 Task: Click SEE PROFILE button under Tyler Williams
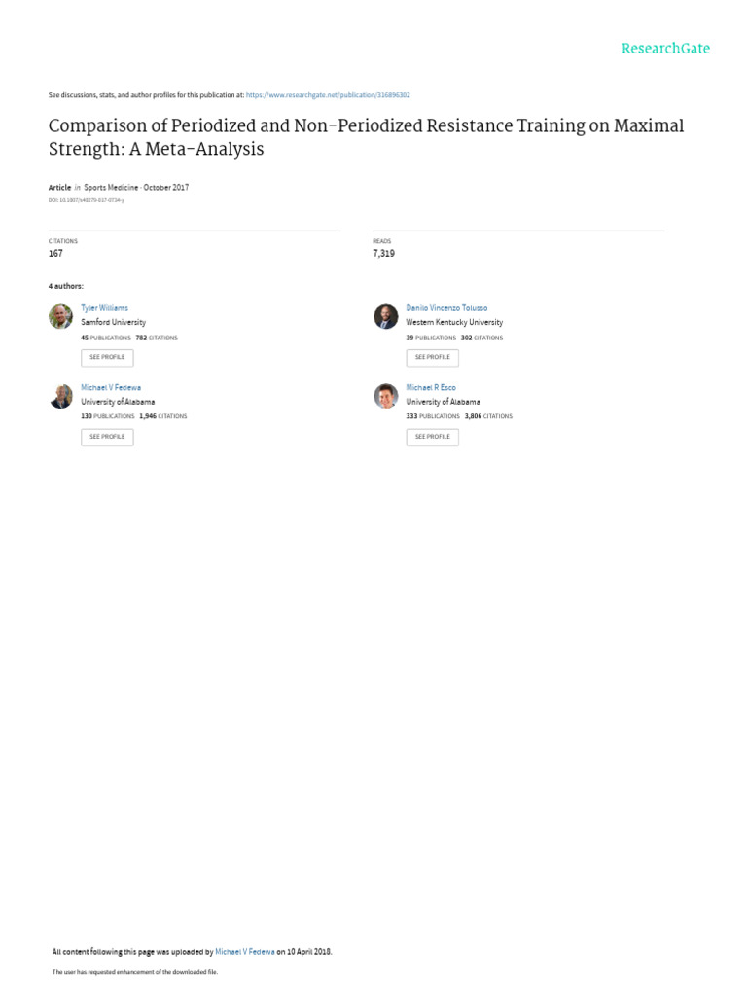tap(107, 358)
